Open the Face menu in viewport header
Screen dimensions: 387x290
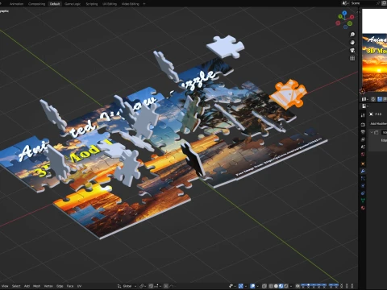(70, 286)
